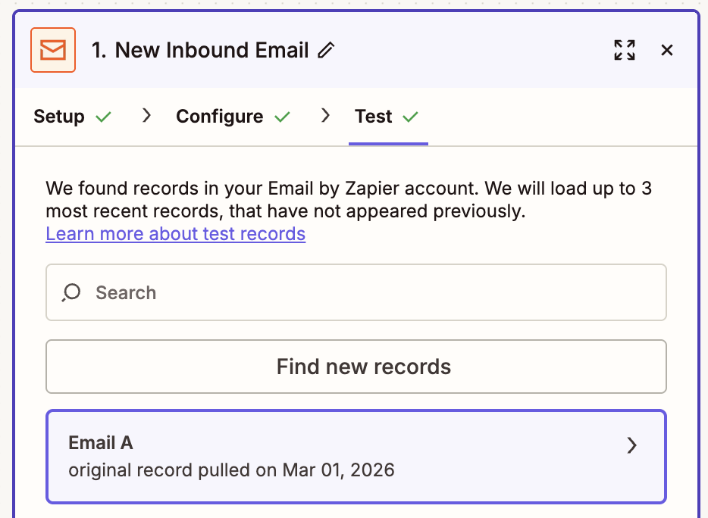This screenshot has width=708, height=518.
Task: Switch to the Configure tab
Action: pos(219,116)
